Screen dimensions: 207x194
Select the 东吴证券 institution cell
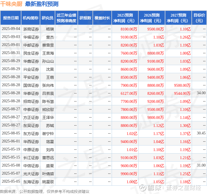point(31,125)
